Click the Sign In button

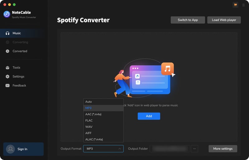(24, 149)
